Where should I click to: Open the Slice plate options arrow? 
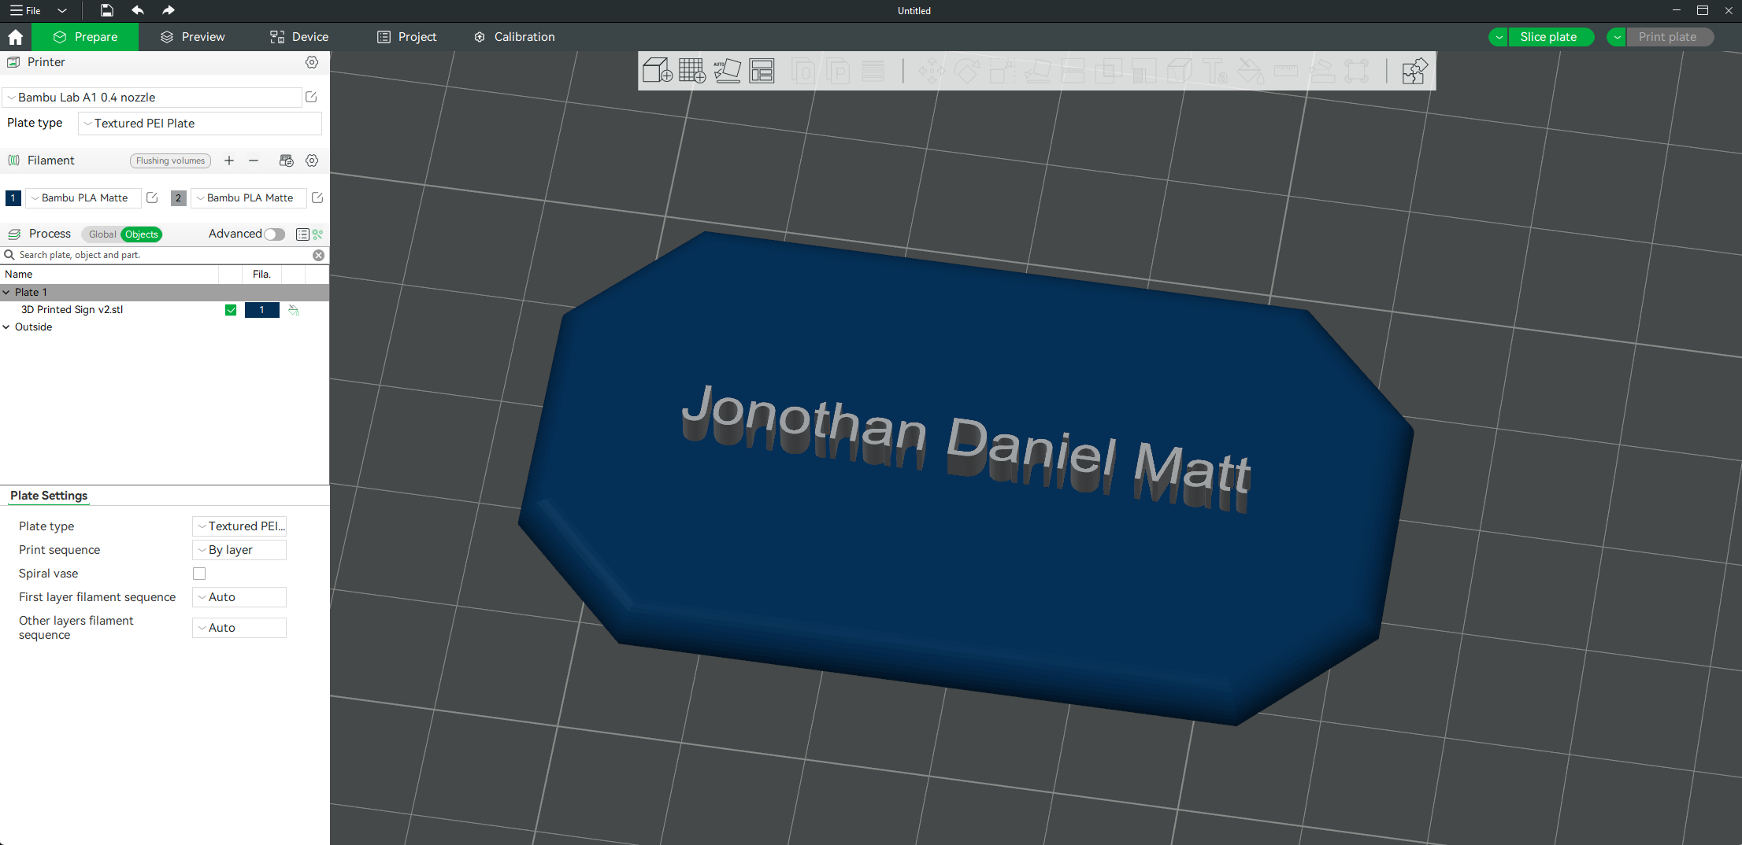tap(1499, 37)
